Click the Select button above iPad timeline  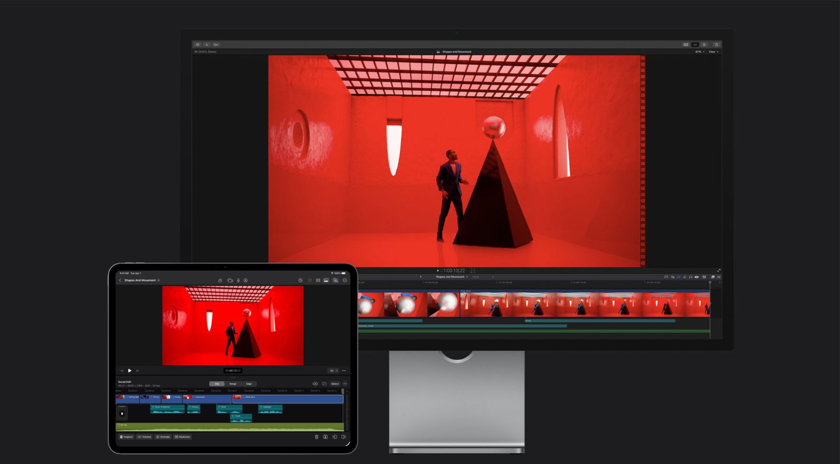(335, 384)
